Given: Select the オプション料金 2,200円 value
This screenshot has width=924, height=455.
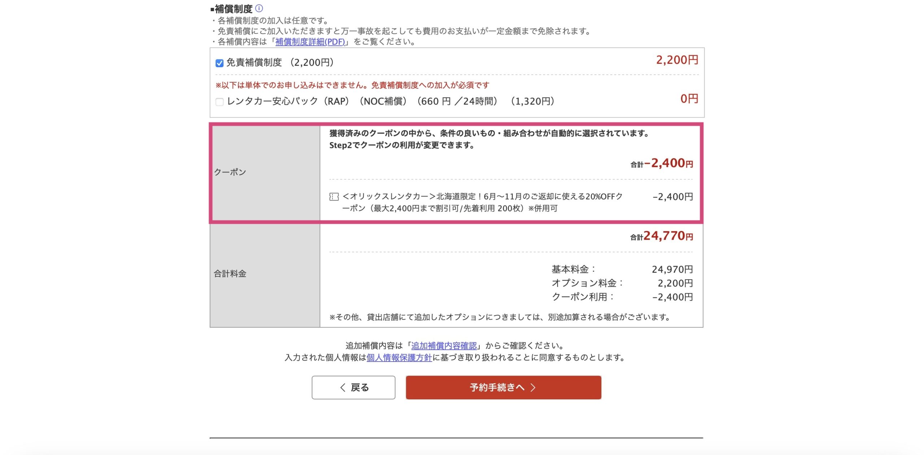Looking at the screenshot, I should tap(675, 283).
